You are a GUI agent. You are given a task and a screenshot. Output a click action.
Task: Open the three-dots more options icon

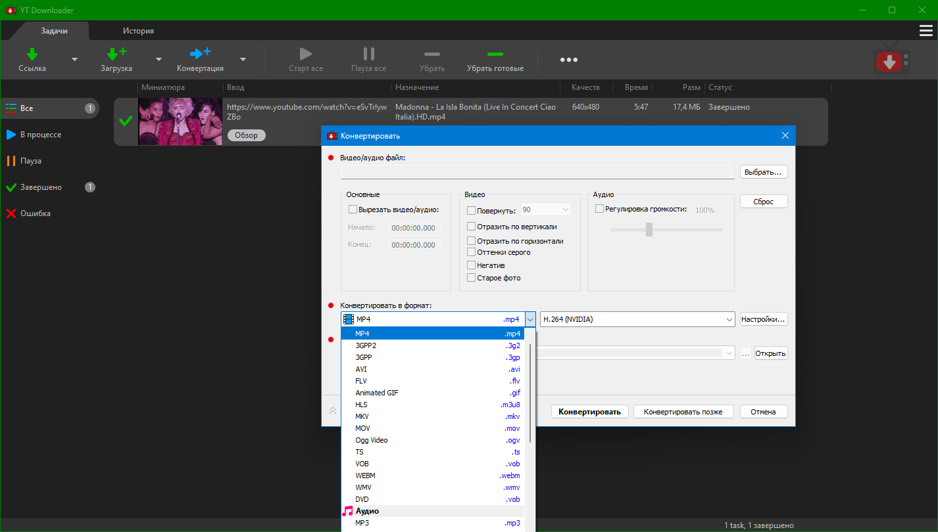568,60
